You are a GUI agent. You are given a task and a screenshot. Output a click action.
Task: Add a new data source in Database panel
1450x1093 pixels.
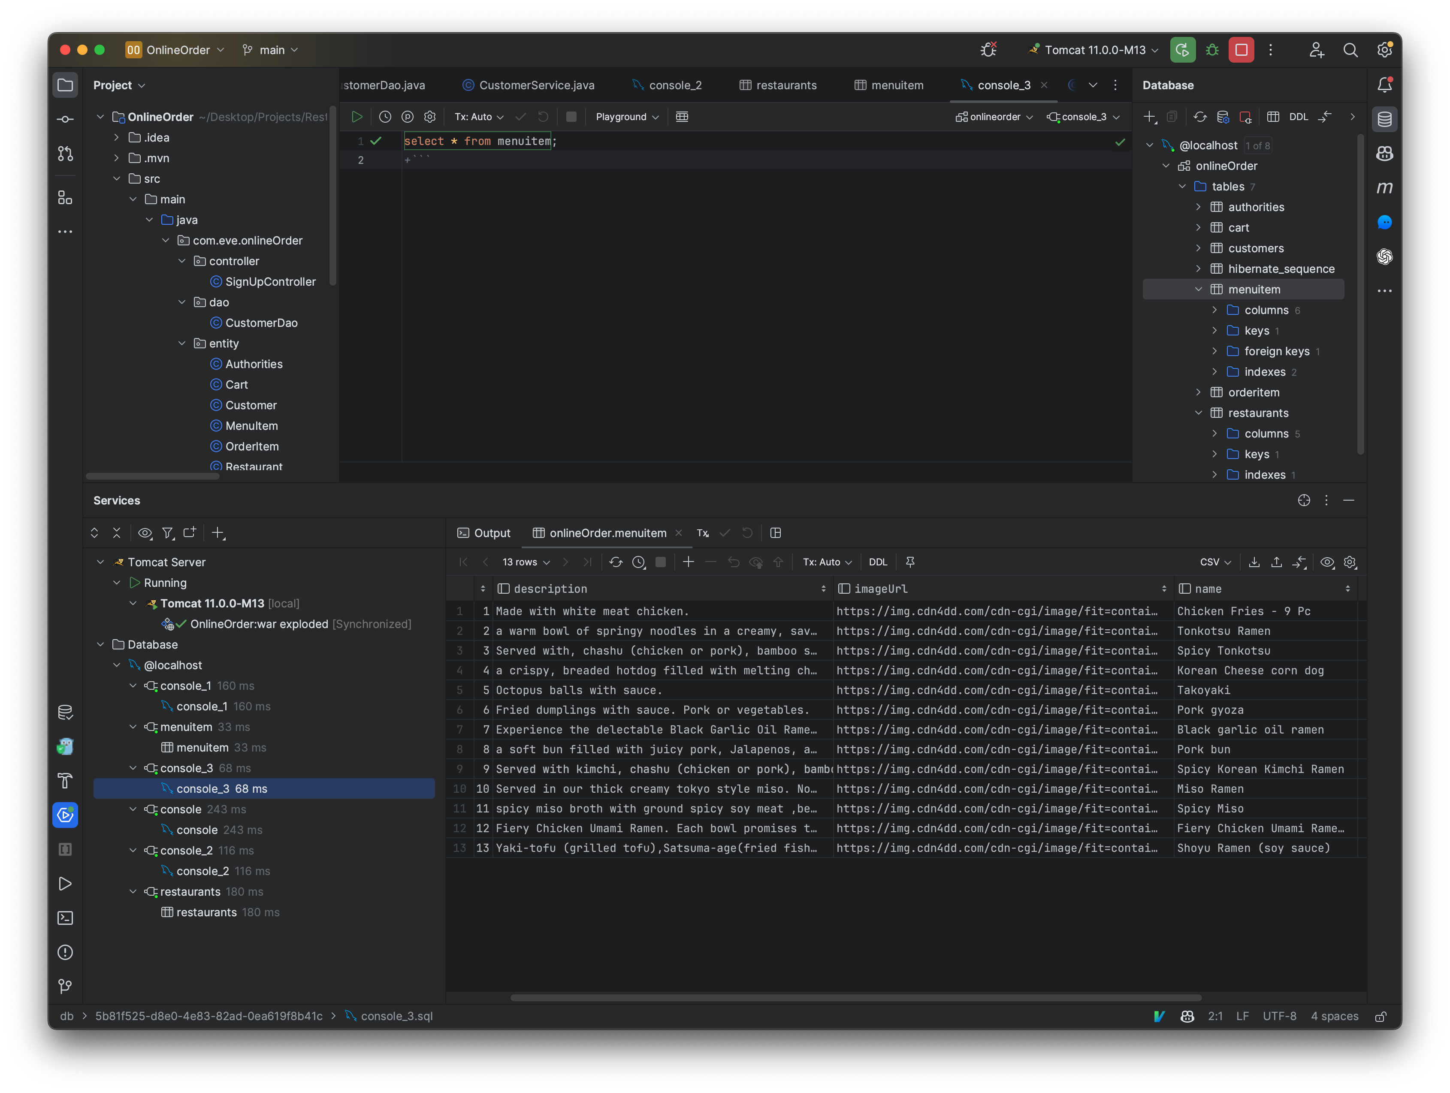point(1151,117)
